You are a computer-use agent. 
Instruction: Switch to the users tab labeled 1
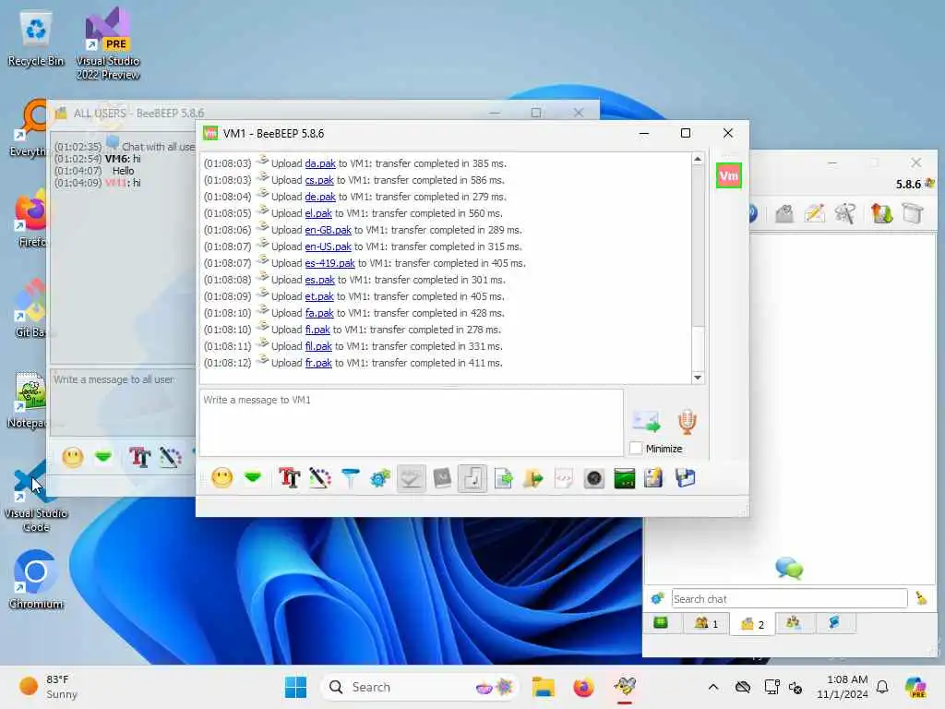pyautogui.click(x=706, y=623)
